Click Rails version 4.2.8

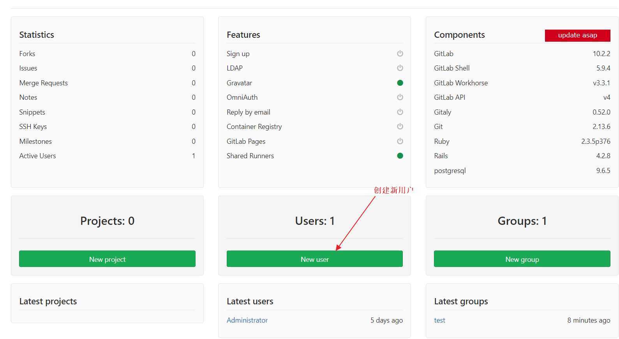pos(603,155)
